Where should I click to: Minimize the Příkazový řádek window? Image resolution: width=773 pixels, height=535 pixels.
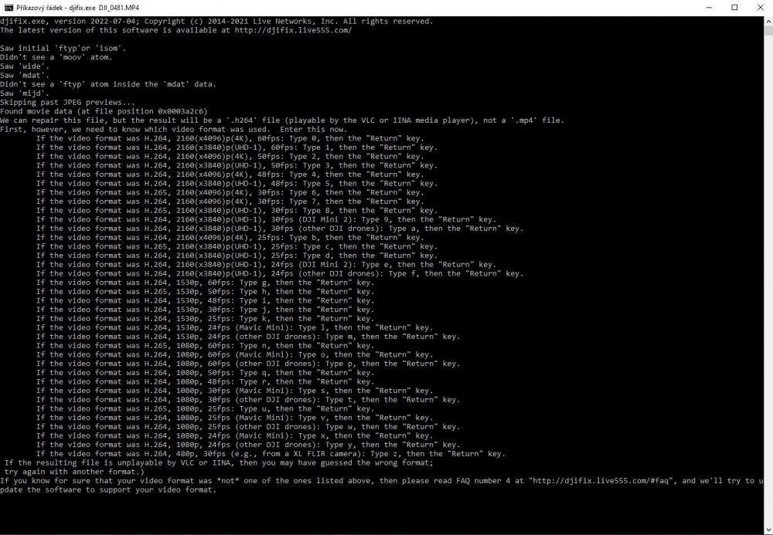(701, 7)
